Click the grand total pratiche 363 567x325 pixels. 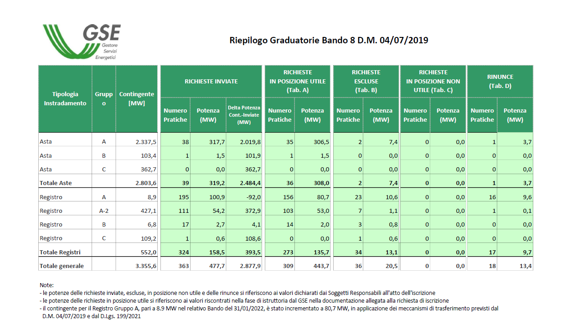coord(184,266)
